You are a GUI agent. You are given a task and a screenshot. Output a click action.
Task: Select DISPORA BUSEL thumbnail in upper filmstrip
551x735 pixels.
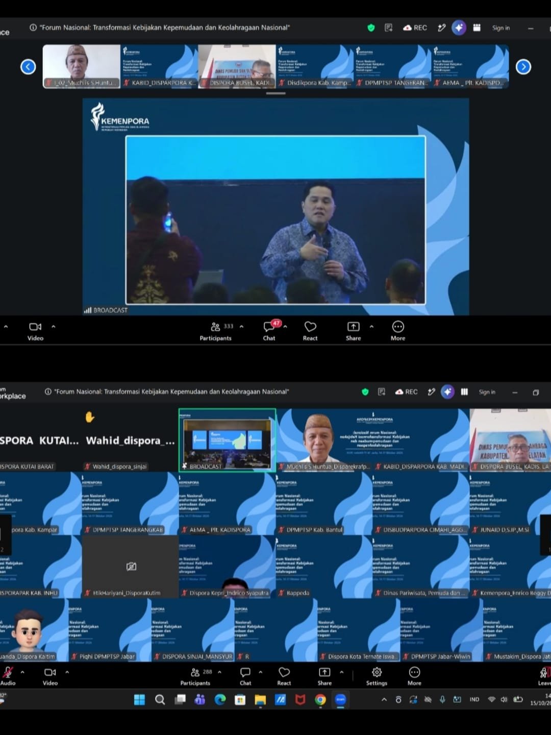[x=237, y=66]
